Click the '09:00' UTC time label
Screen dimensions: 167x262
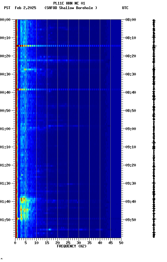coord(131,129)
